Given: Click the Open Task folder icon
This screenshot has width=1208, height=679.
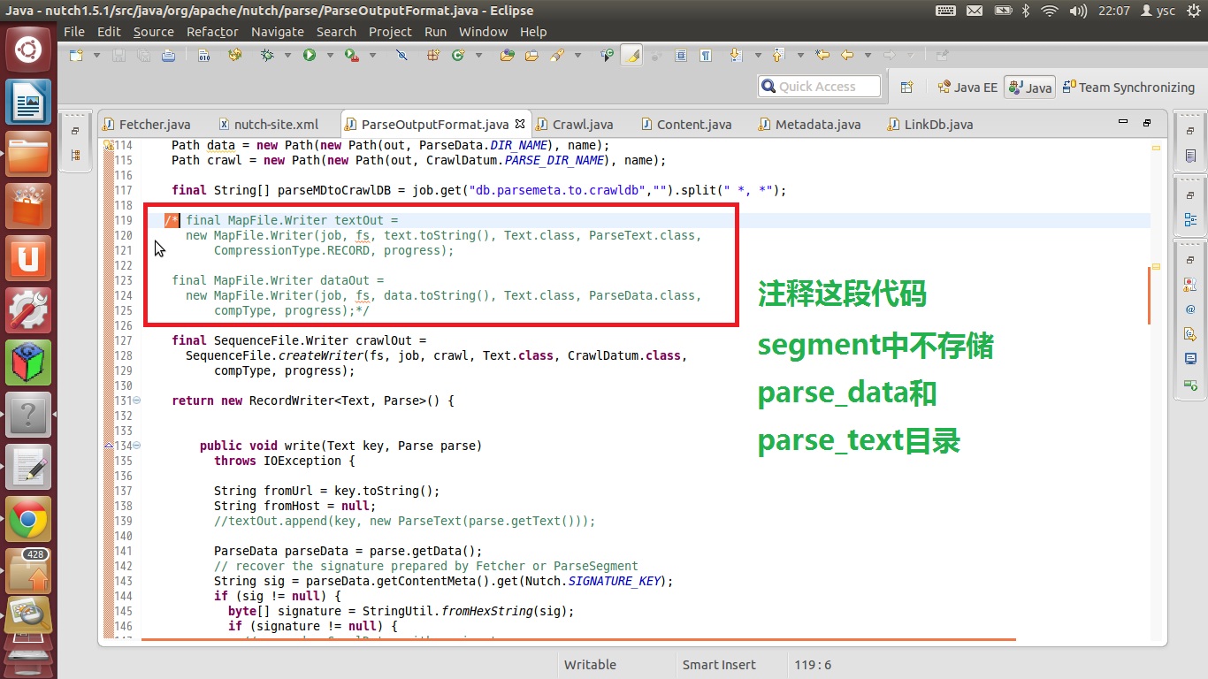Looking at the screenshot, I should (531, 55).
